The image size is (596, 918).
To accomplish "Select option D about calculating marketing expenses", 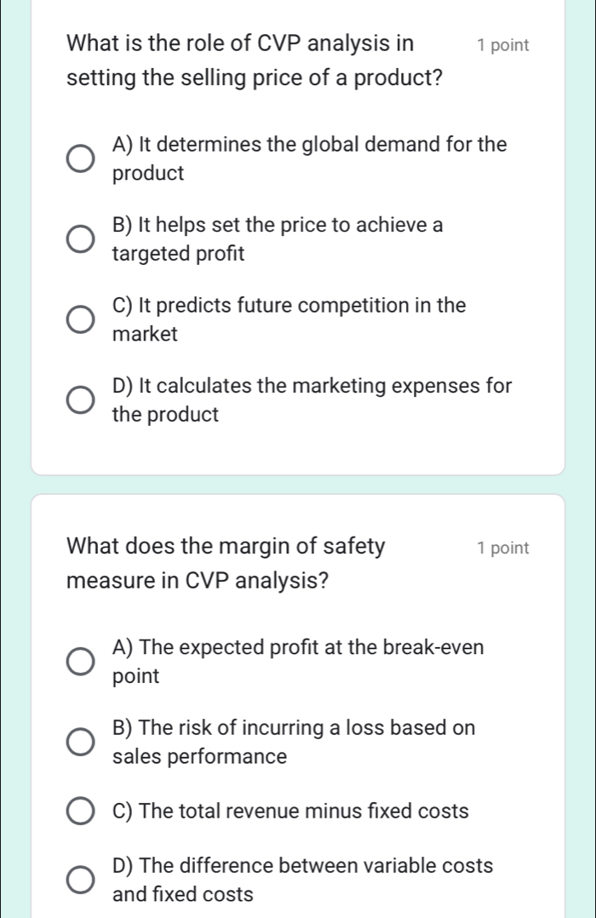I will coord(79,399).
